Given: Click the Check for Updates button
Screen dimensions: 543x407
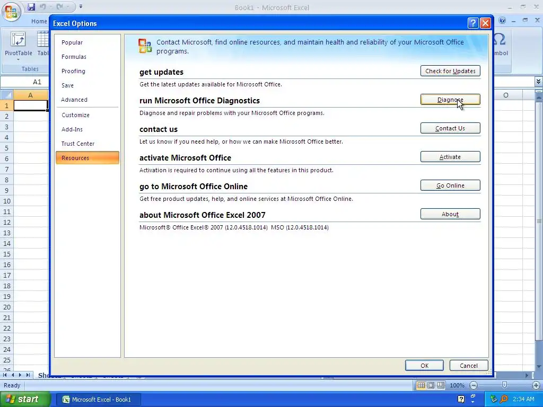Looking at the screenshot, I should [450, 71].
